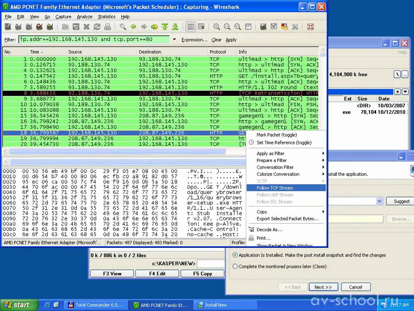Click packet list horizontal scrollbar thumb
Screen dimensions: 414x311
pos(117,151)
